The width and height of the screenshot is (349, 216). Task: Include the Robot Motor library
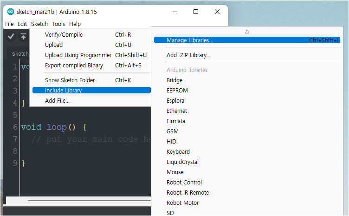click(x=247, y=203)
